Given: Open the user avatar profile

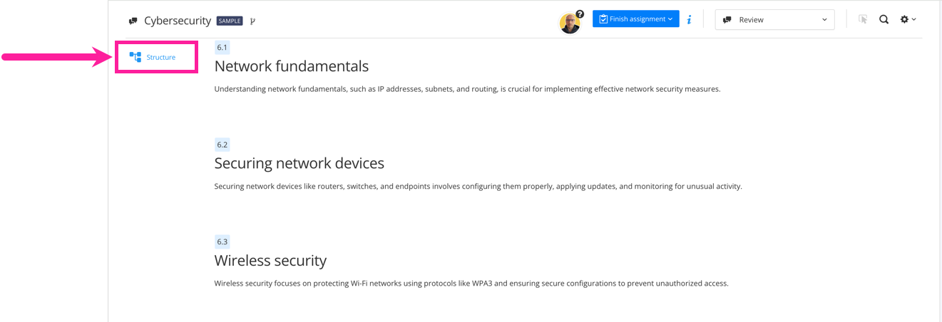Looking at the screenshot, I should point(569,23).
